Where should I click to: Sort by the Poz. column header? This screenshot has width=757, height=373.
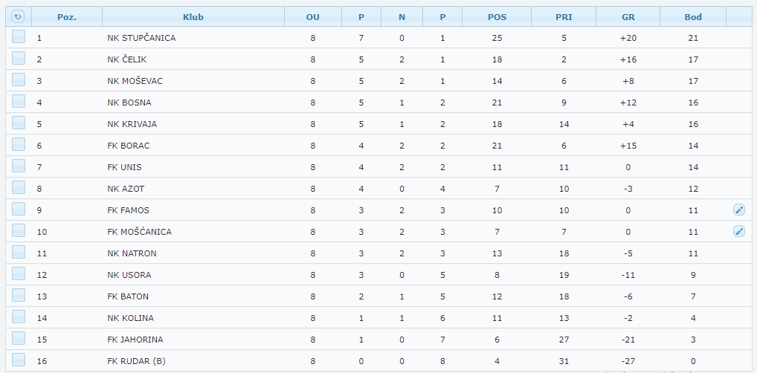tap(67, 17)
